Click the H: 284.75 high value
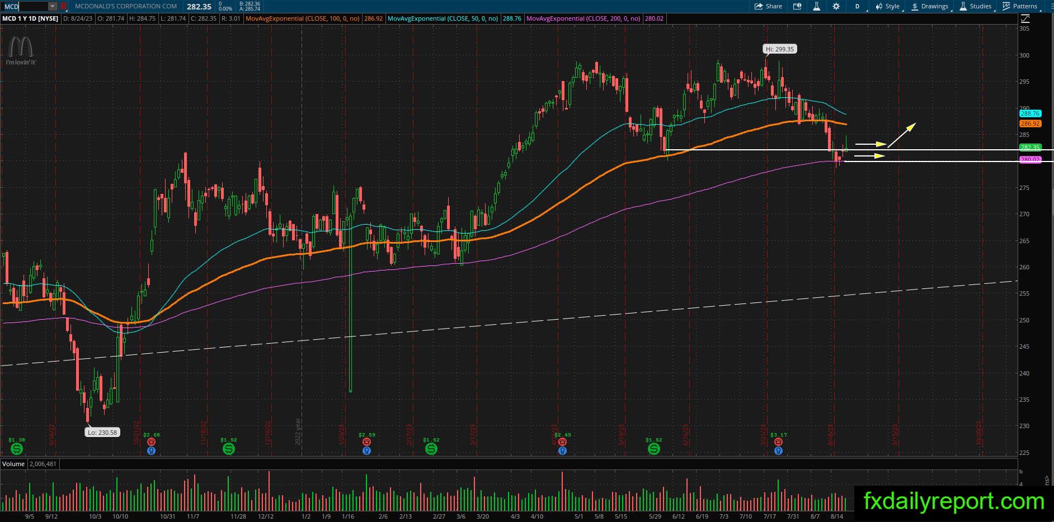Screen dimensions: 1054x522 click(142, 18)
